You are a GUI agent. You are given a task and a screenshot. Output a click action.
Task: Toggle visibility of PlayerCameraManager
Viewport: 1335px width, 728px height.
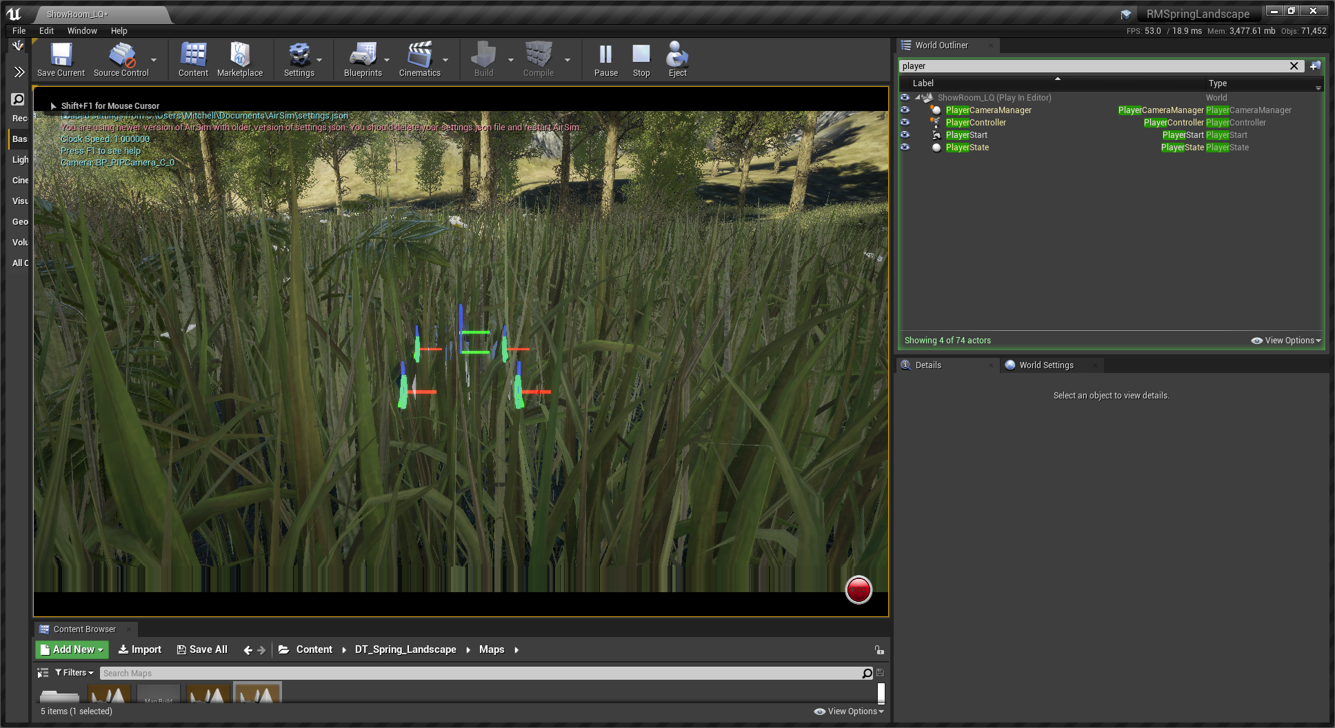905,110
